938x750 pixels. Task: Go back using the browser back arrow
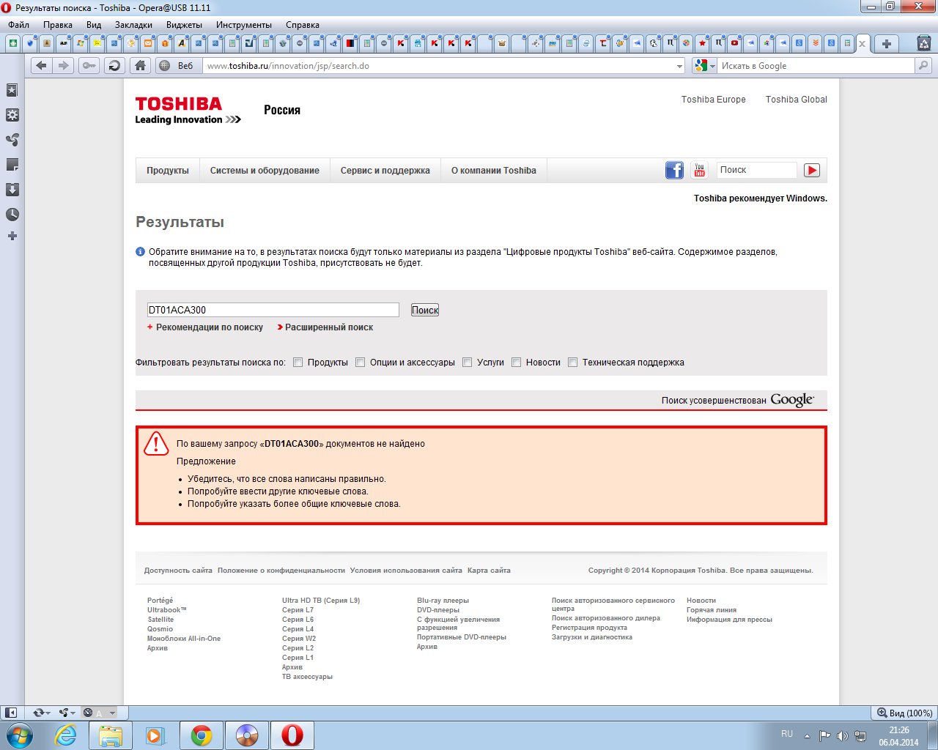pyautogui.click(x=42, y=66)
